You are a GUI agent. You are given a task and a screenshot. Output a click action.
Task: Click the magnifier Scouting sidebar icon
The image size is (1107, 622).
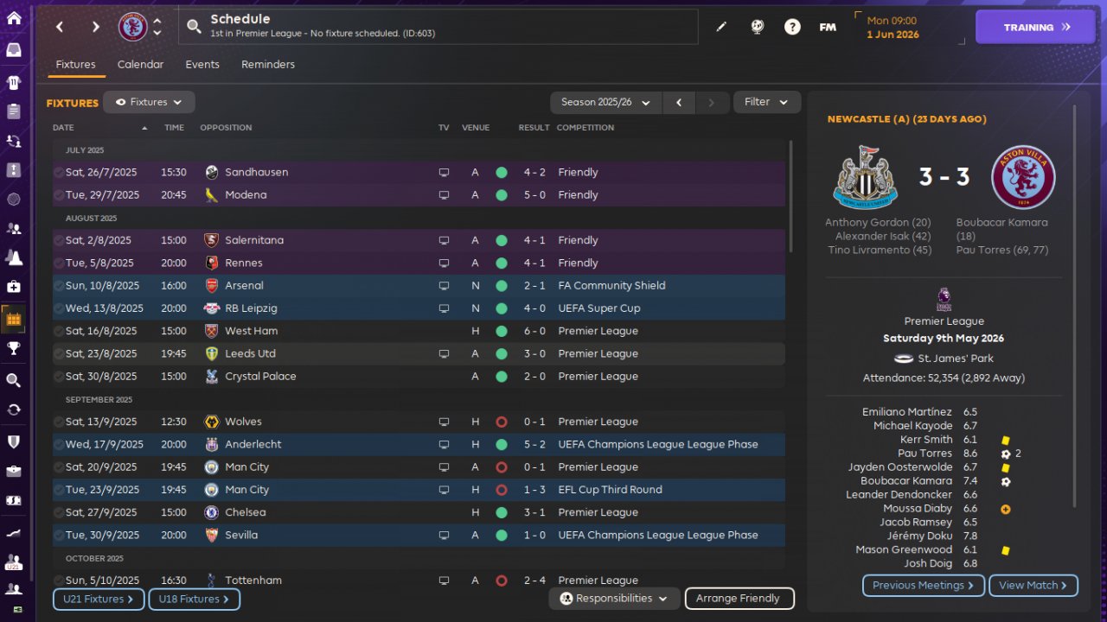pyautogui.click(x=14, y=380)
